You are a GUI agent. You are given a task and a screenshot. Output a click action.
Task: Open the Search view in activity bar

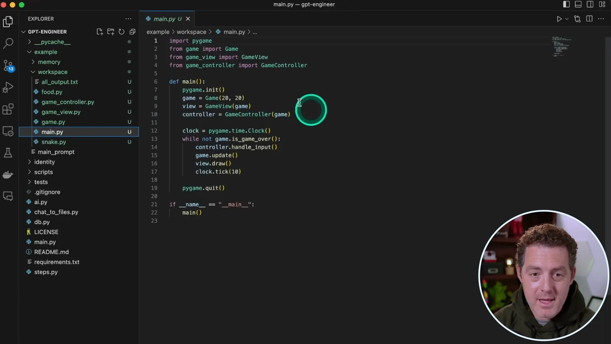8,43
